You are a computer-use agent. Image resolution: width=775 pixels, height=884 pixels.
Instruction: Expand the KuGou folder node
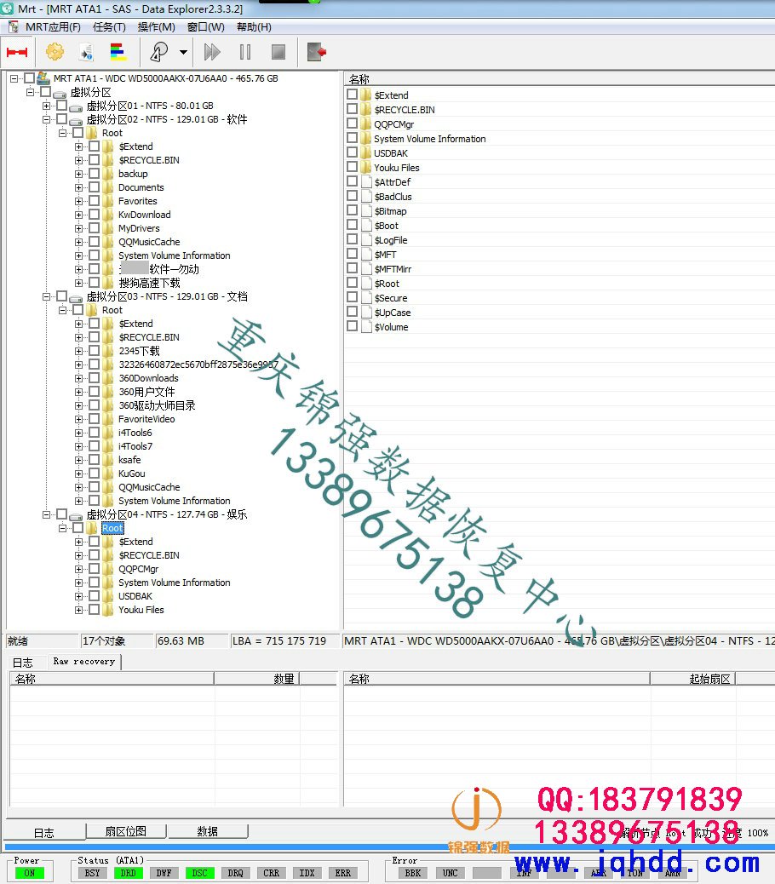[x=78, y=474]
